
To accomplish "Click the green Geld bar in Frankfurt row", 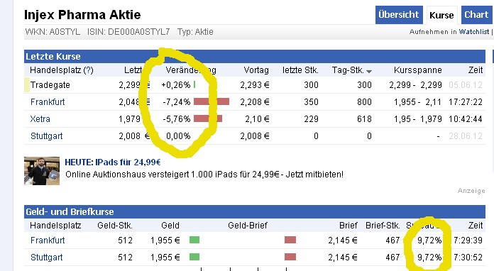I will pyautogui.click(x=194, y=240).
